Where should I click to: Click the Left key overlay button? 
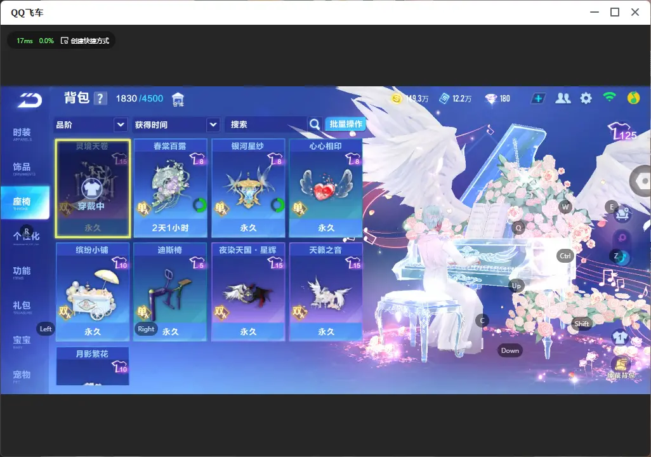pyautogui.click(x=46, y=329)
